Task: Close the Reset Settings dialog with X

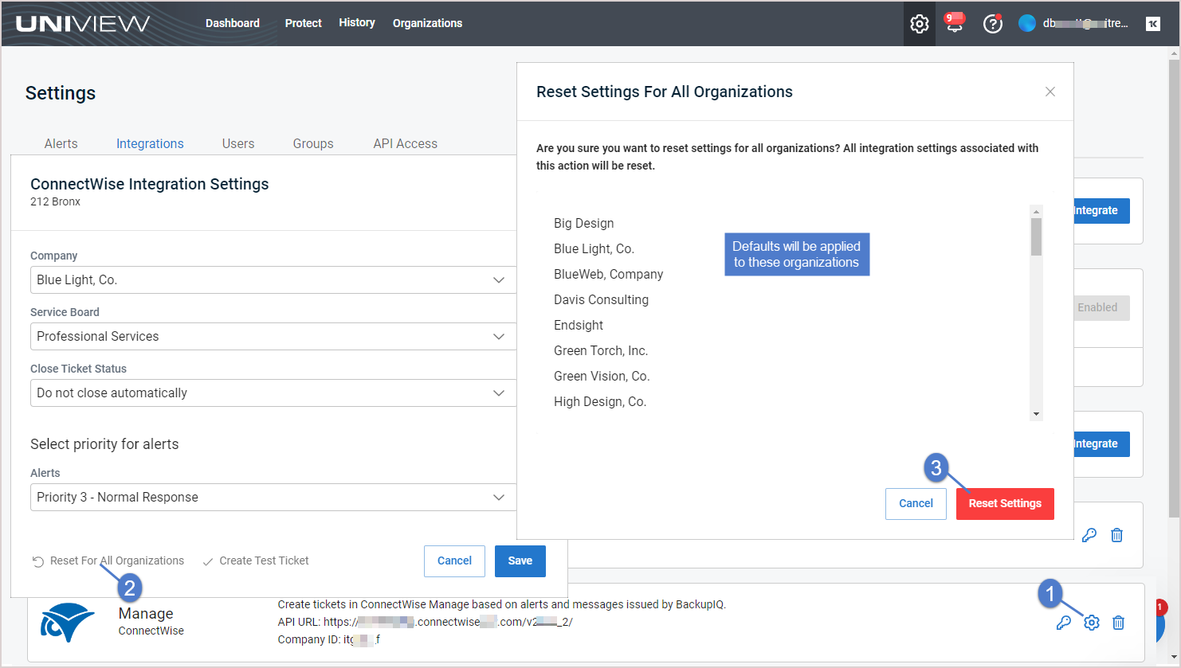Action: tap(1050, 92)
